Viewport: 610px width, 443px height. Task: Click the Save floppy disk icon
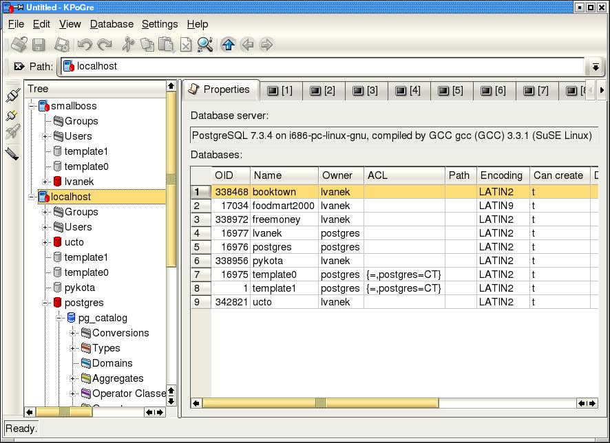pos(39,45)
